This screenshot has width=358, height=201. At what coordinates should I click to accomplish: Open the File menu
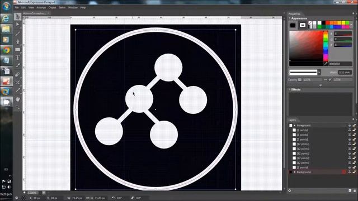(17, 7)
